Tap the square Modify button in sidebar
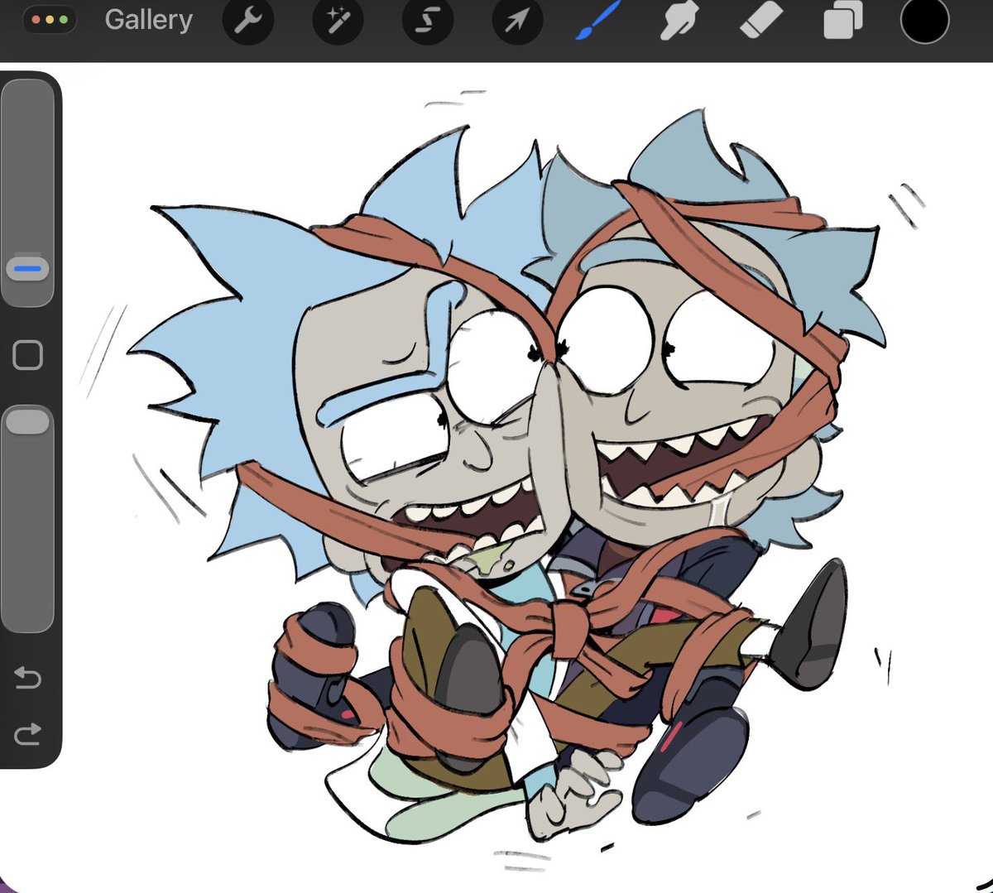Screen dimensions: 993x893 click(28, 355)
